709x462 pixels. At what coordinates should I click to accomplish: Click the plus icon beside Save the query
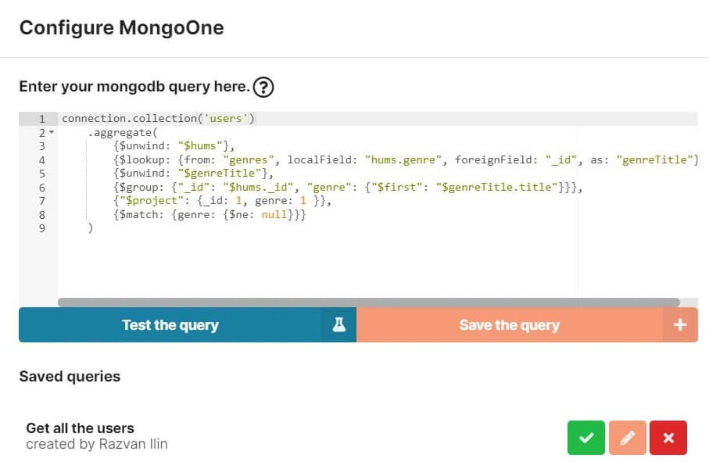(680, 324)
